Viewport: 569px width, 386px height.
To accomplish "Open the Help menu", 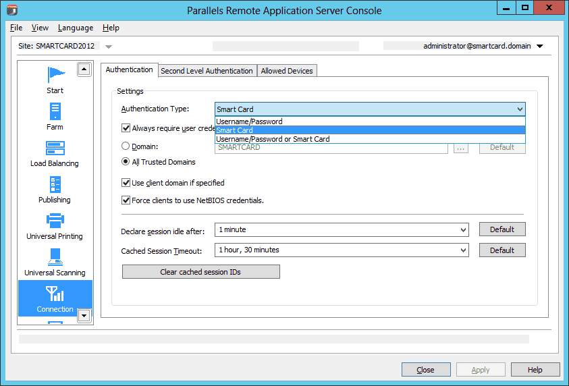I will [111, 28].
